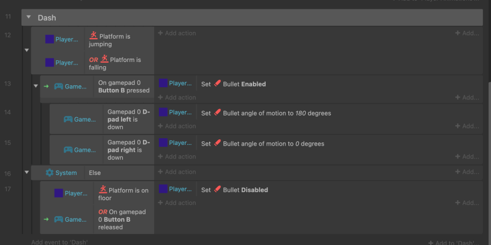Screen dimensions: 491x245
Task: Add action under Set Bullet Enabled
Action: pos(177,98)
